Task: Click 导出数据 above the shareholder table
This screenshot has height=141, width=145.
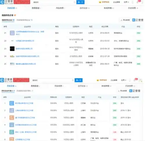Action: [125, 20]
